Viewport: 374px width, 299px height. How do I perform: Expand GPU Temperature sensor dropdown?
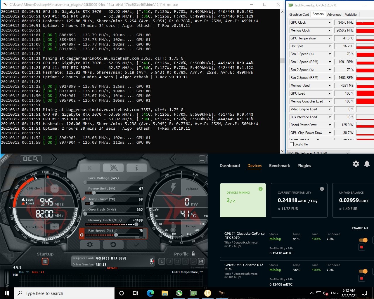330,38
